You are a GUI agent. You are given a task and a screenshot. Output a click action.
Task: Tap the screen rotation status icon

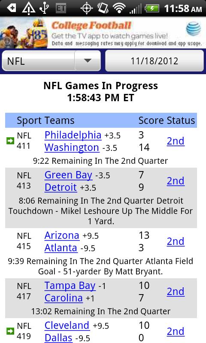(x=103, y=8)
